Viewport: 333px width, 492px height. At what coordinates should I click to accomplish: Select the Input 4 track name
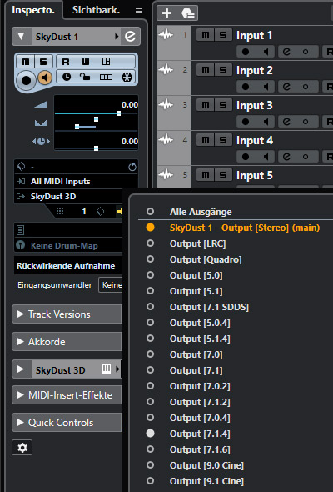[255, 140]
